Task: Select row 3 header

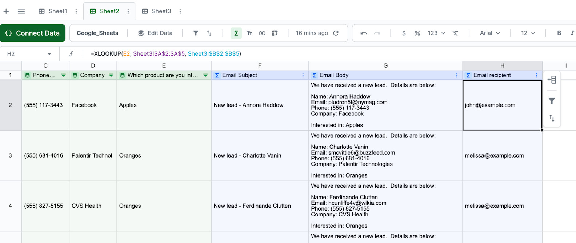Action: click(x=11, y=156)
